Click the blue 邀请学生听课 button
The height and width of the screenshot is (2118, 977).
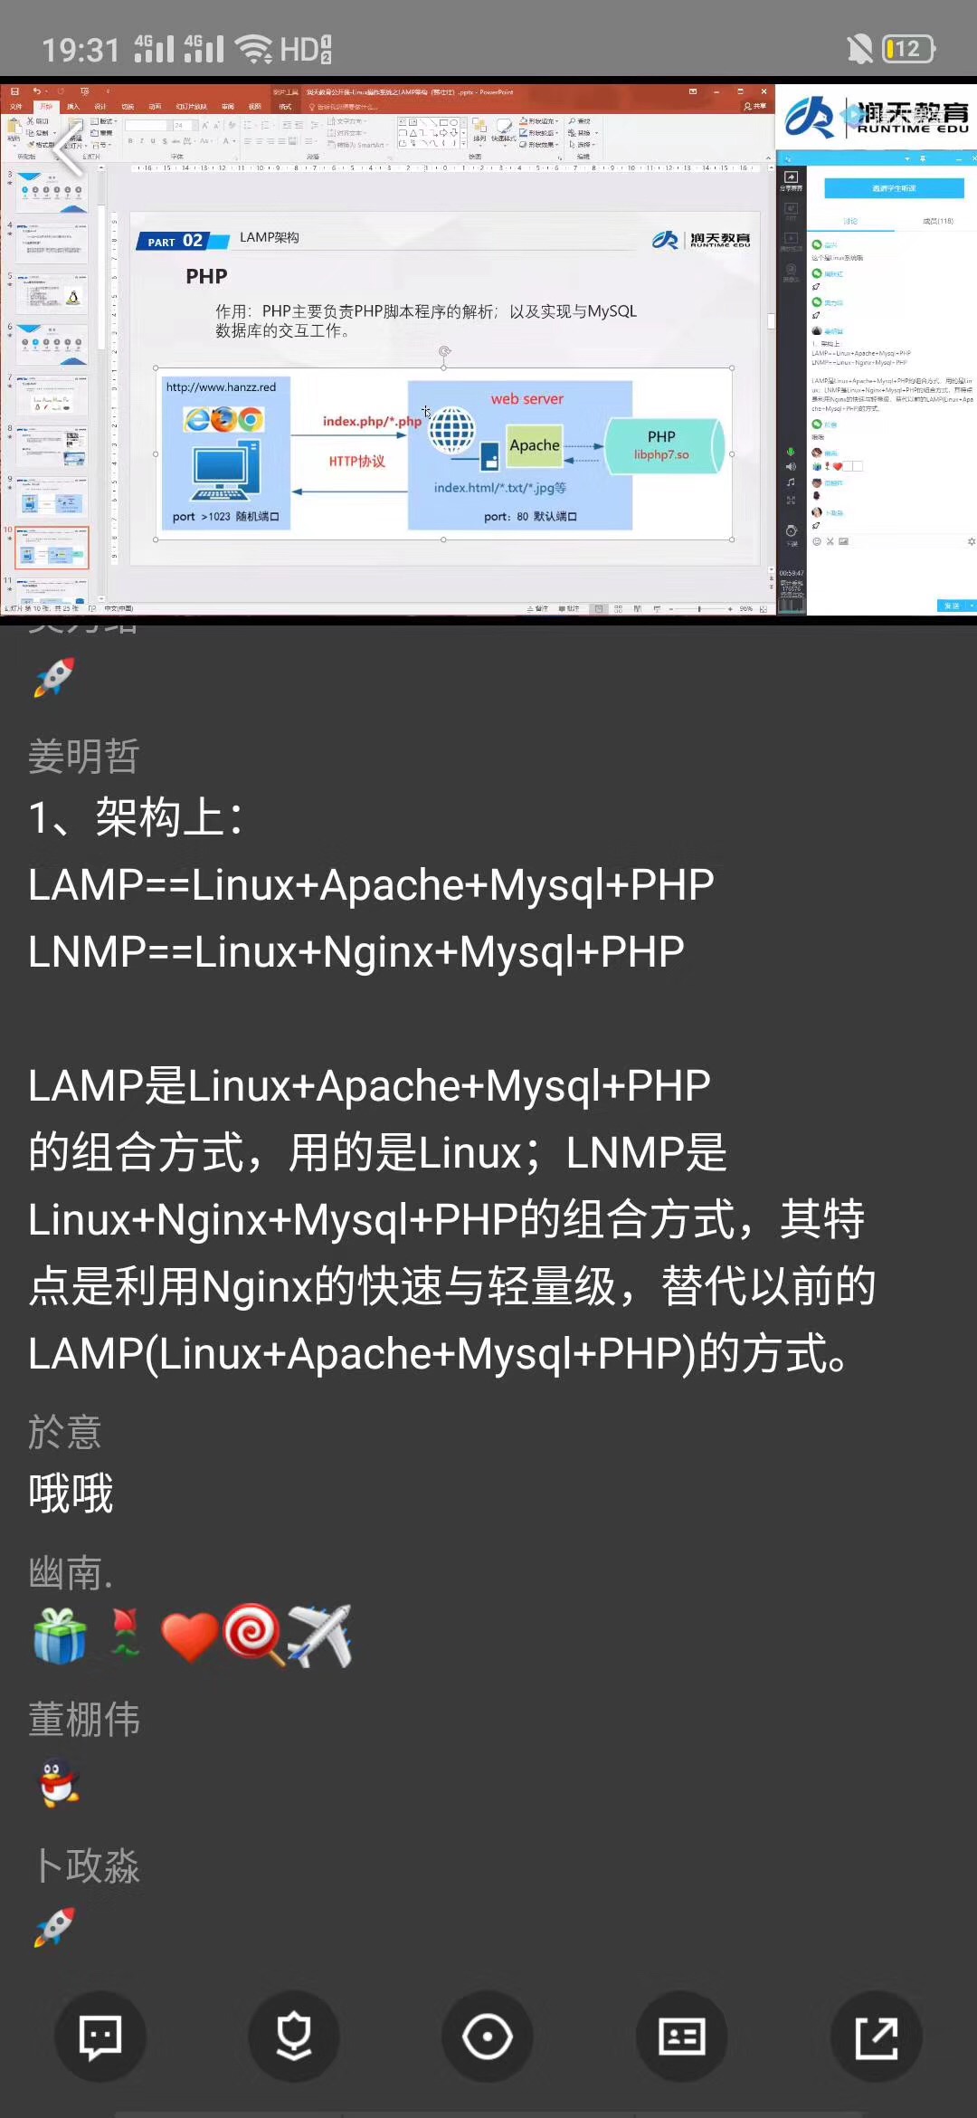pyautogui.click(x=894, y=188)
